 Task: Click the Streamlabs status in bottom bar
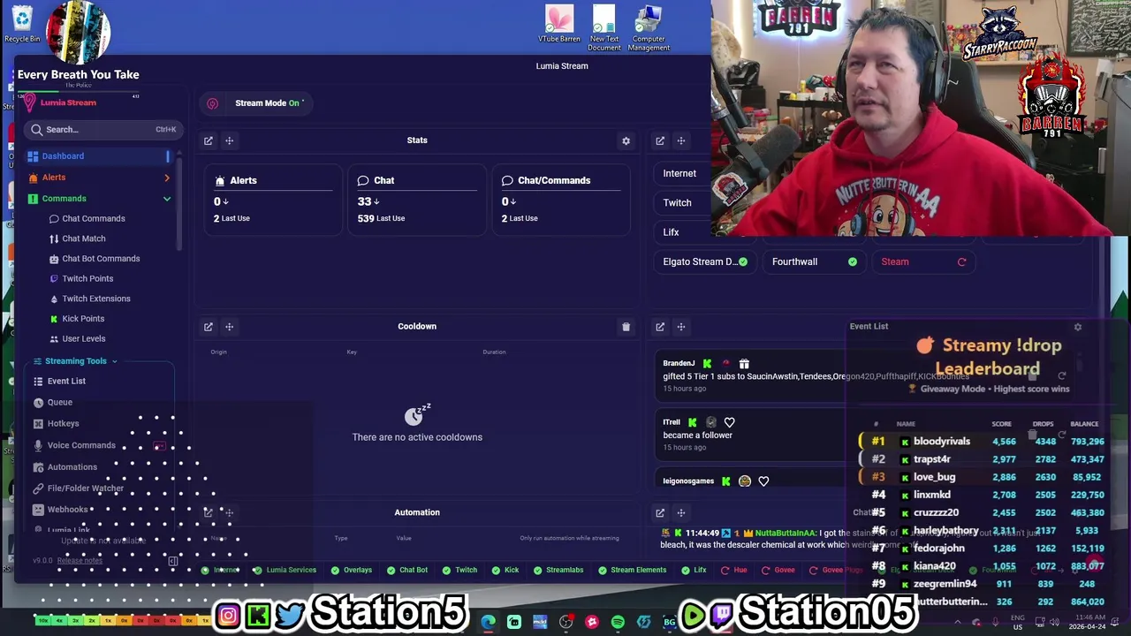[x=558, y=571]
